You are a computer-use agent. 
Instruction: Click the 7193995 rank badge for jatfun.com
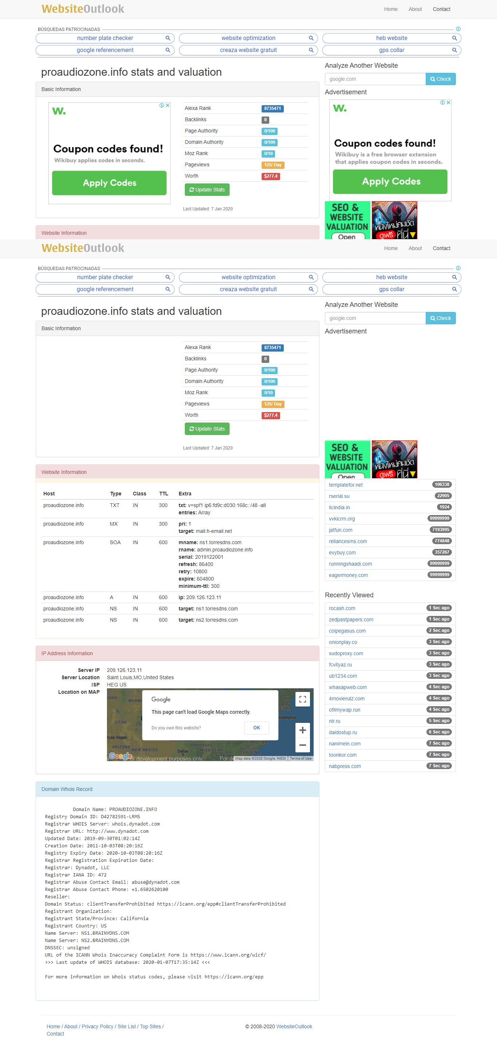[x=441, y=530]
